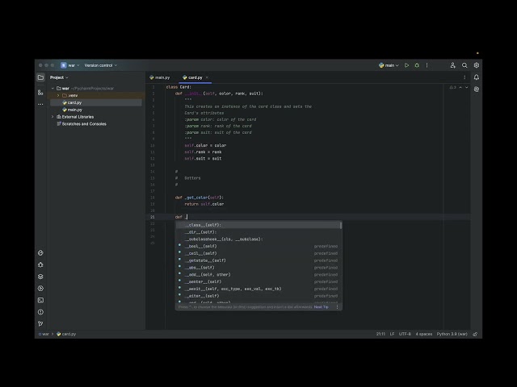Select Scratches and Consoles node
The image size is (517, 387).
pos(82,124)
